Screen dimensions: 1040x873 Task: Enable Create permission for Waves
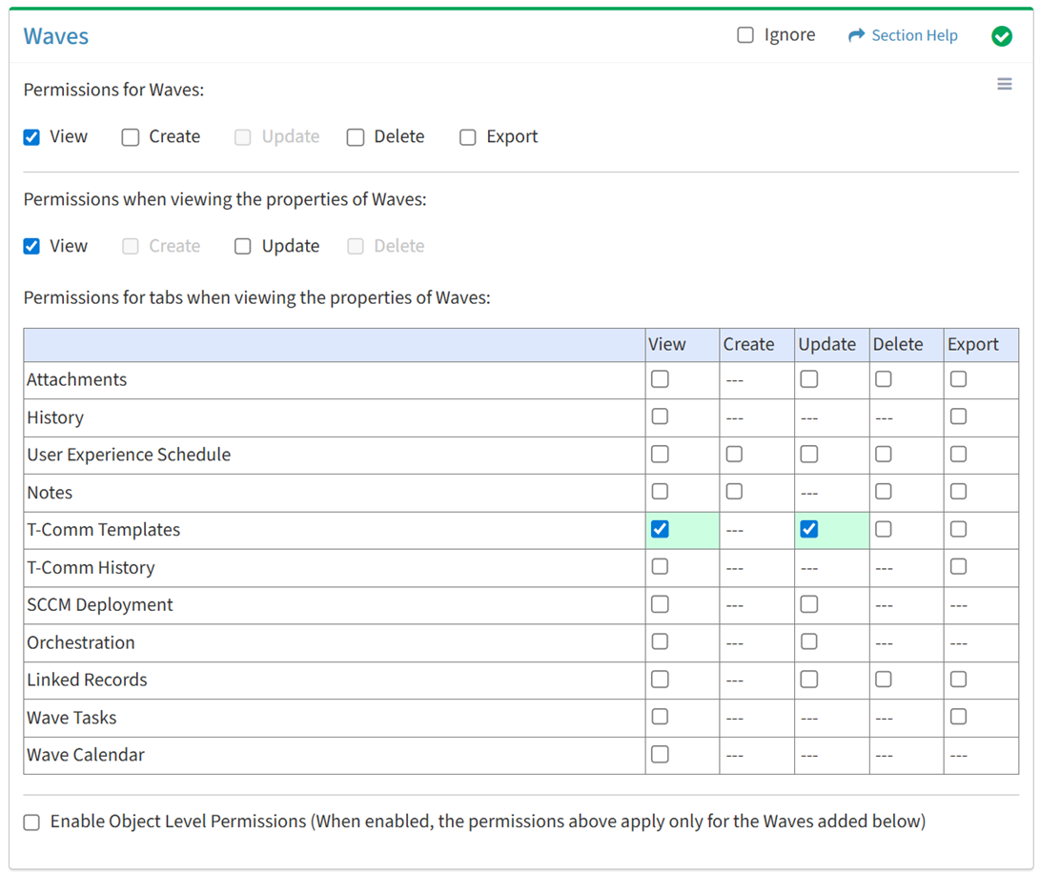point(131,137)
